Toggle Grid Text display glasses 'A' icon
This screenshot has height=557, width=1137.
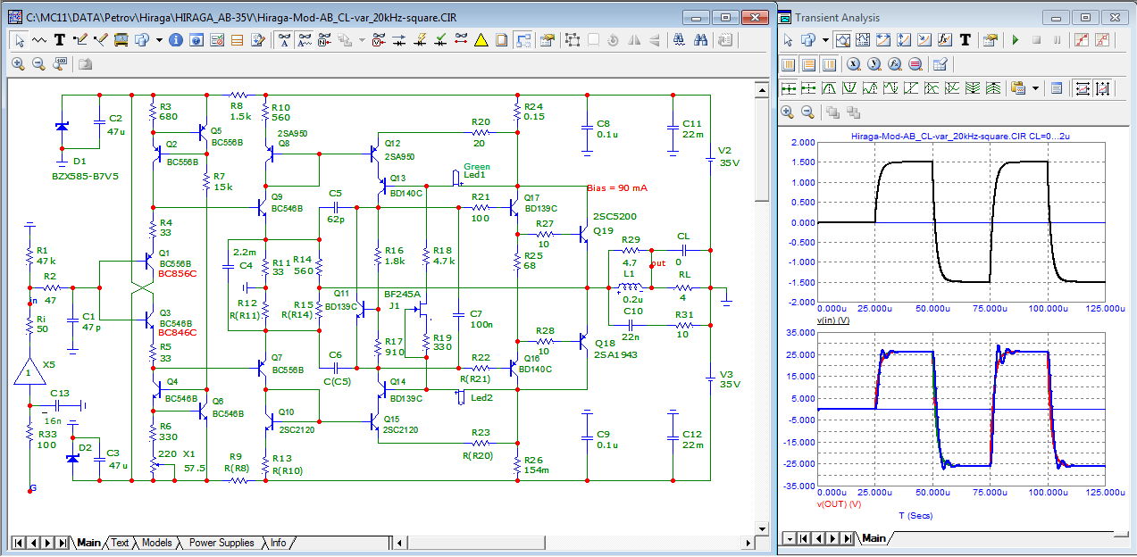tap(285, 40)
